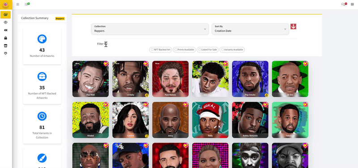Click the gem badge on Dr Dre card
Viewport: 358px width, 168px height.
305,64
